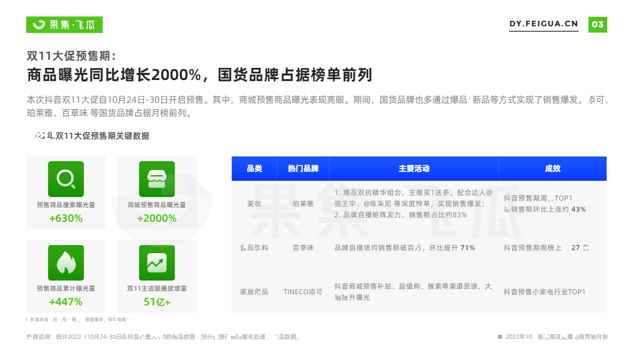Click the 主要活动 column header
This screenshot has width=633, height=356.
click(x=414, y=169)
